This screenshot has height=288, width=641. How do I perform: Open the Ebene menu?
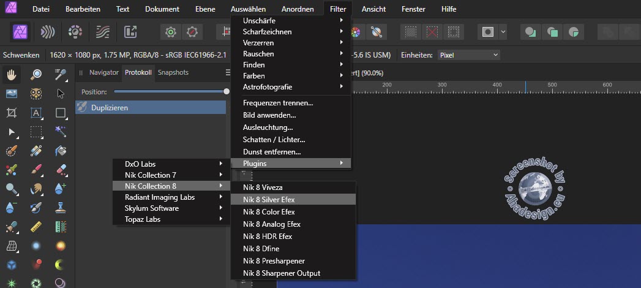(205, 9)
